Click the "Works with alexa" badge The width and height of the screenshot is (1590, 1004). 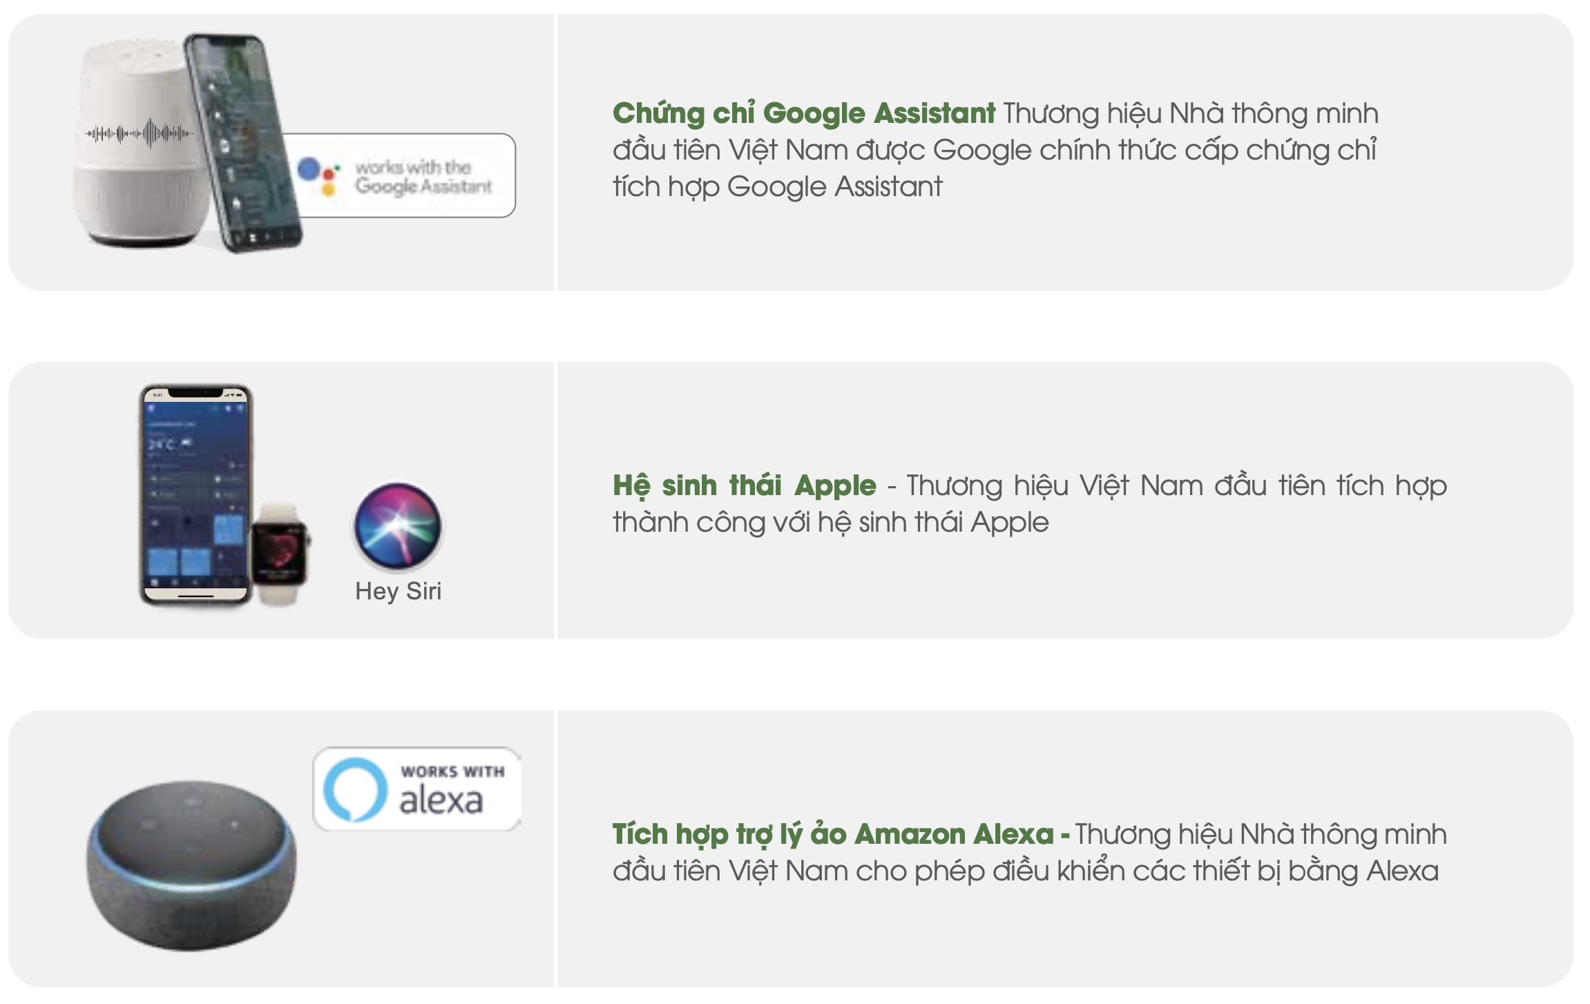pyautogui.click(x=417, y=789)
